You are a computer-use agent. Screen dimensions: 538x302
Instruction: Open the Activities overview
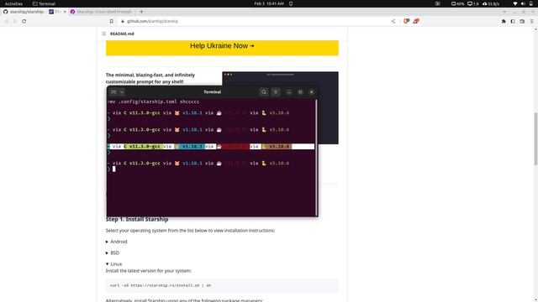click(13, 3)
